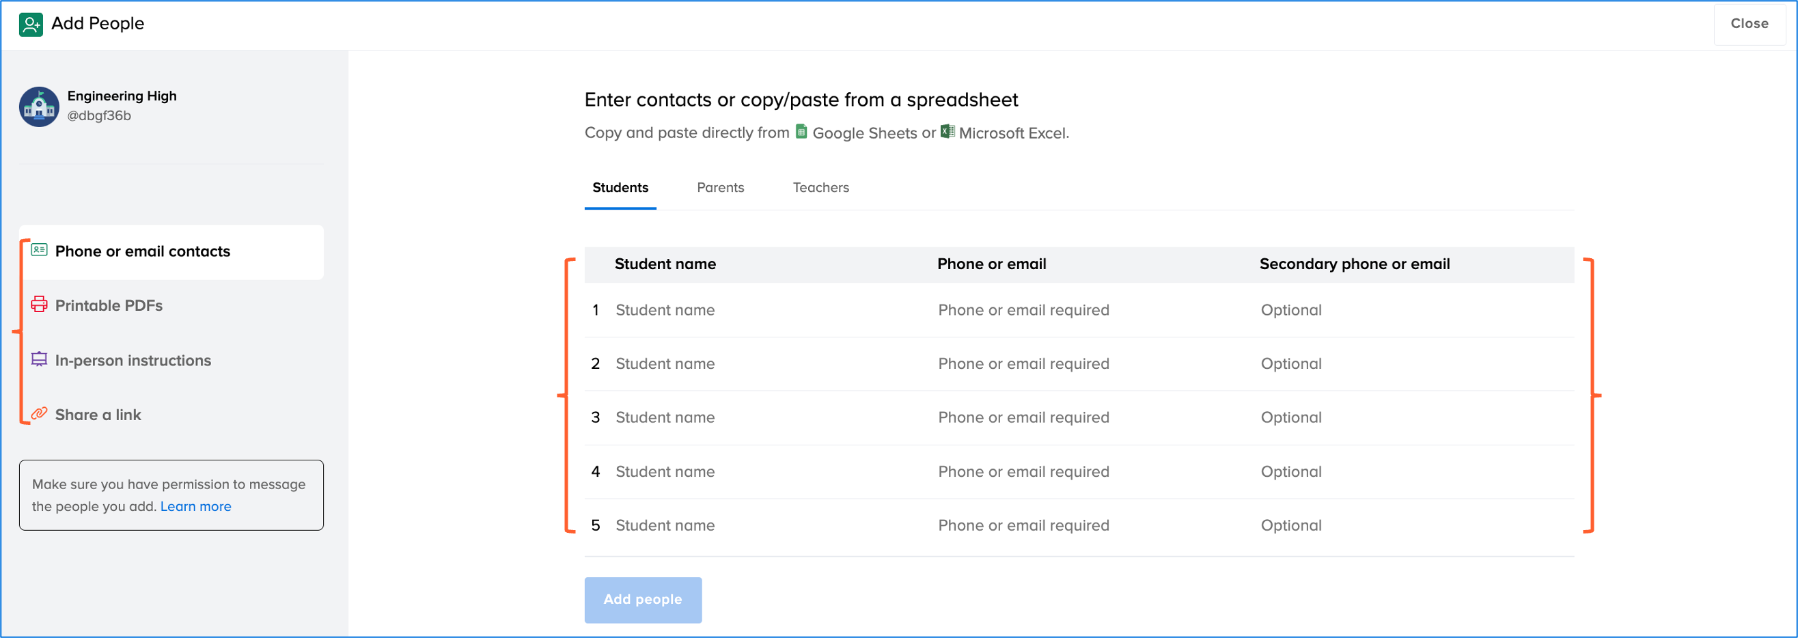The height and width of the screenshot is (638, 1798).
Task: Click the Google Sheets icon
Action: tap(801, 132)
